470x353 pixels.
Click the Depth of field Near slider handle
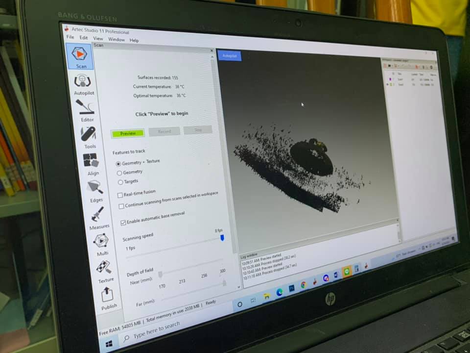coord(161,275)
